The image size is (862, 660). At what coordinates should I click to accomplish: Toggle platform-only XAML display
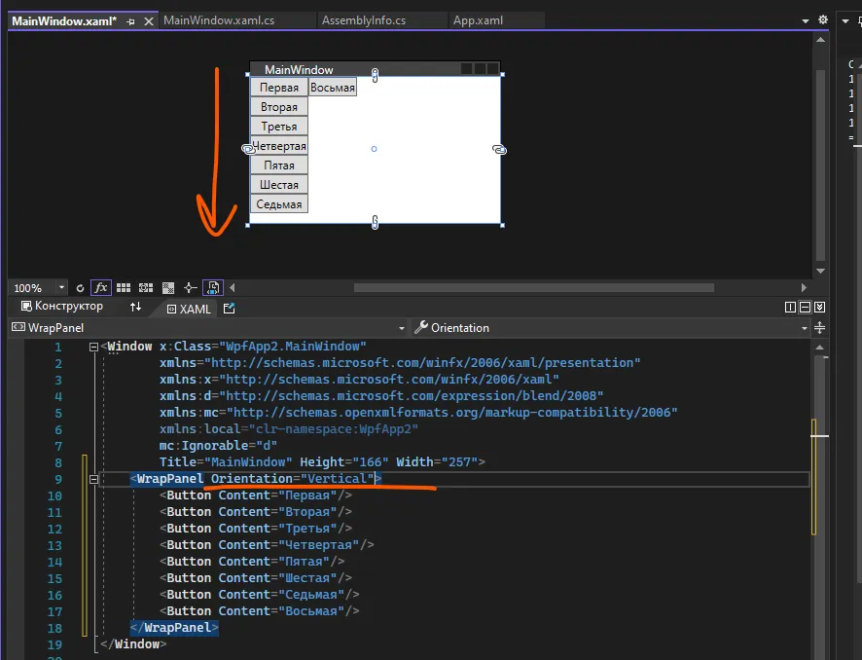[x=213, y=287]
